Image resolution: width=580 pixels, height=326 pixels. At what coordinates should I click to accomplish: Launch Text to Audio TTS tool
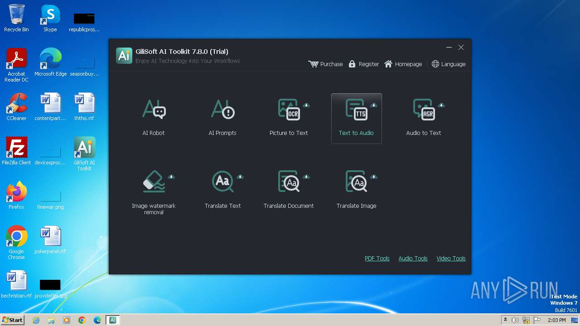click(357, 118)
